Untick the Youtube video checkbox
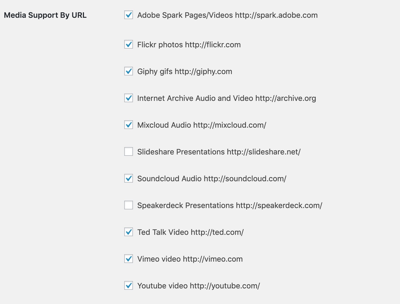The image size is (400, 304). [129, 286]
